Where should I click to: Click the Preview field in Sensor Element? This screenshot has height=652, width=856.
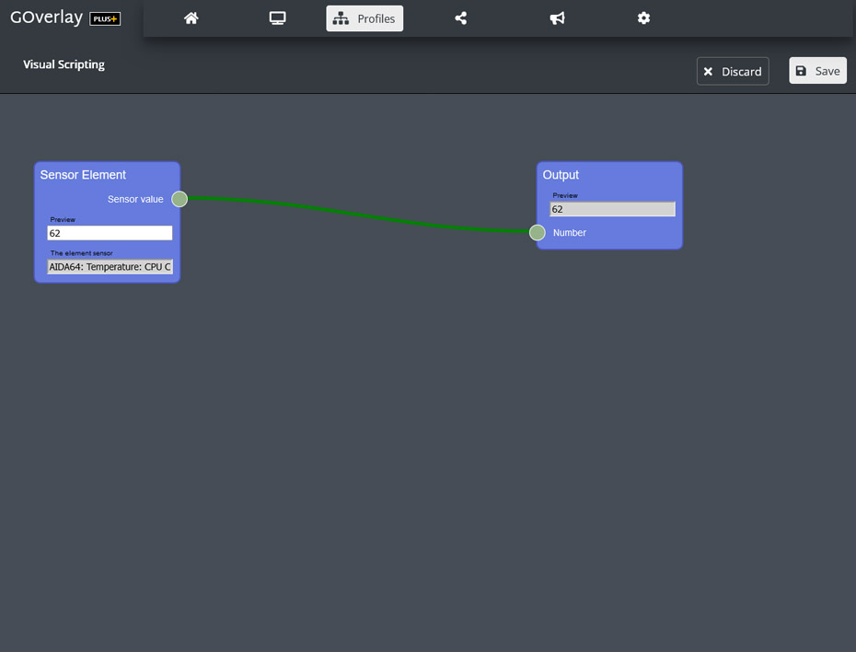(x=110, y=234)
